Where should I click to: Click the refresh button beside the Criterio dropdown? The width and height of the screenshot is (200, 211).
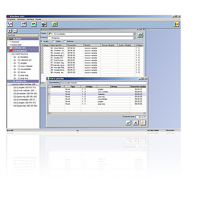140,35
